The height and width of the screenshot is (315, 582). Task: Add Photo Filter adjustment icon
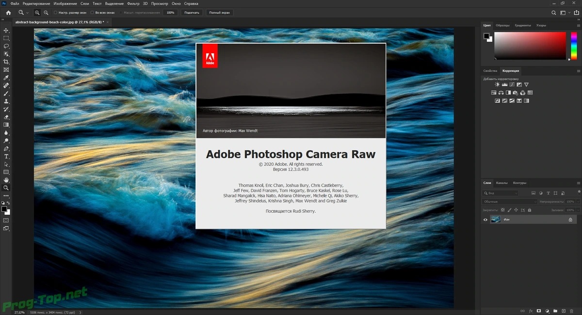point(516,93)
